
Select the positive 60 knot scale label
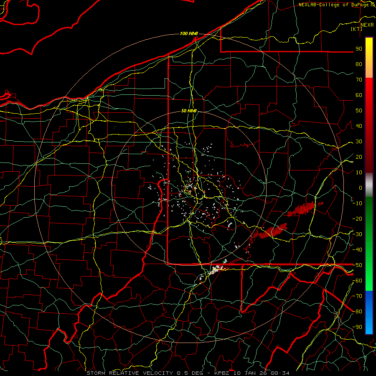click(x=359, y=95)
